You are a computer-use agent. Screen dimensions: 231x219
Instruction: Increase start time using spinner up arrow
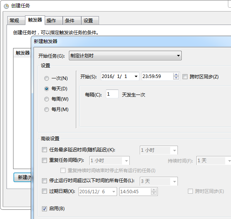click(176, 75)
